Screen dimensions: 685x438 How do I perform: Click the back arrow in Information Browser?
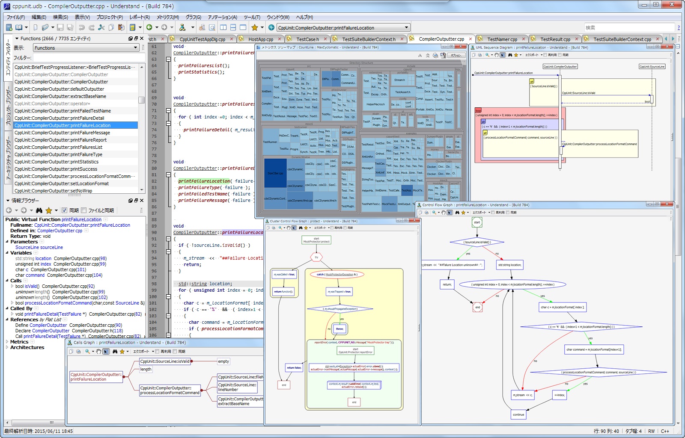[x=9, y=210]
